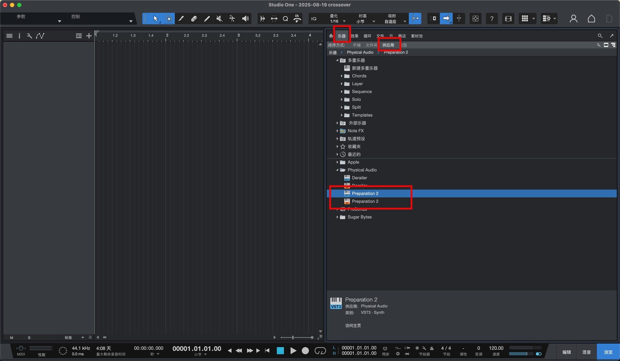Toggle the Sync power button
The height and width of the screenshot is (361, 620).
coord(385,348)
